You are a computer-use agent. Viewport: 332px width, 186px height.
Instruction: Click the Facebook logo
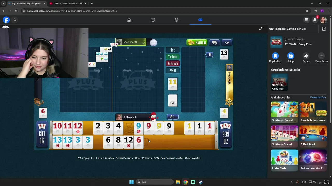pyautogui.click(x=6, y=20)
